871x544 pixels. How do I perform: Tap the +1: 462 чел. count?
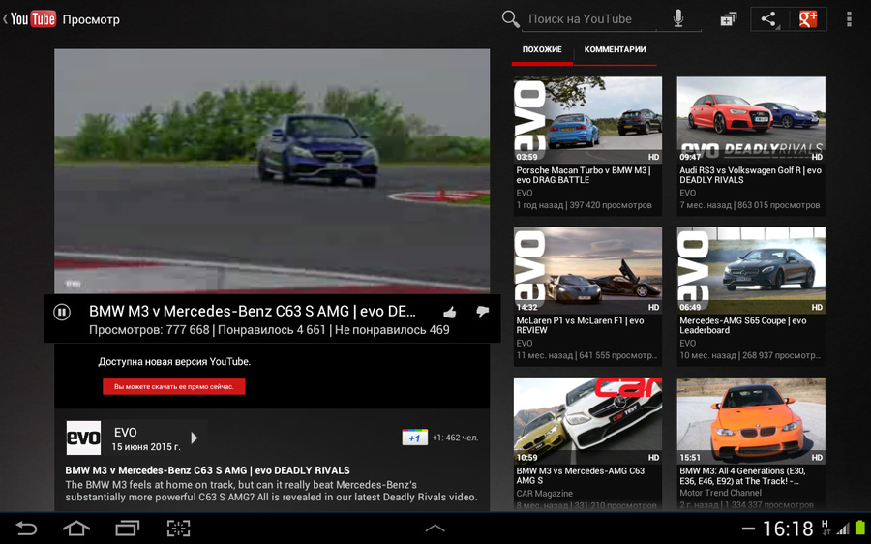coord(455,438)
